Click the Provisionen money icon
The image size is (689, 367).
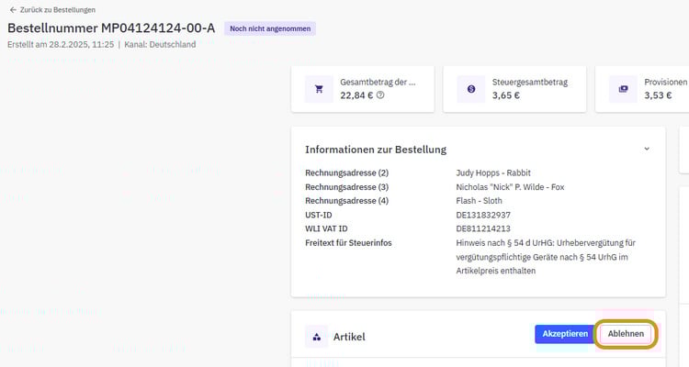[x=623, y=89]
